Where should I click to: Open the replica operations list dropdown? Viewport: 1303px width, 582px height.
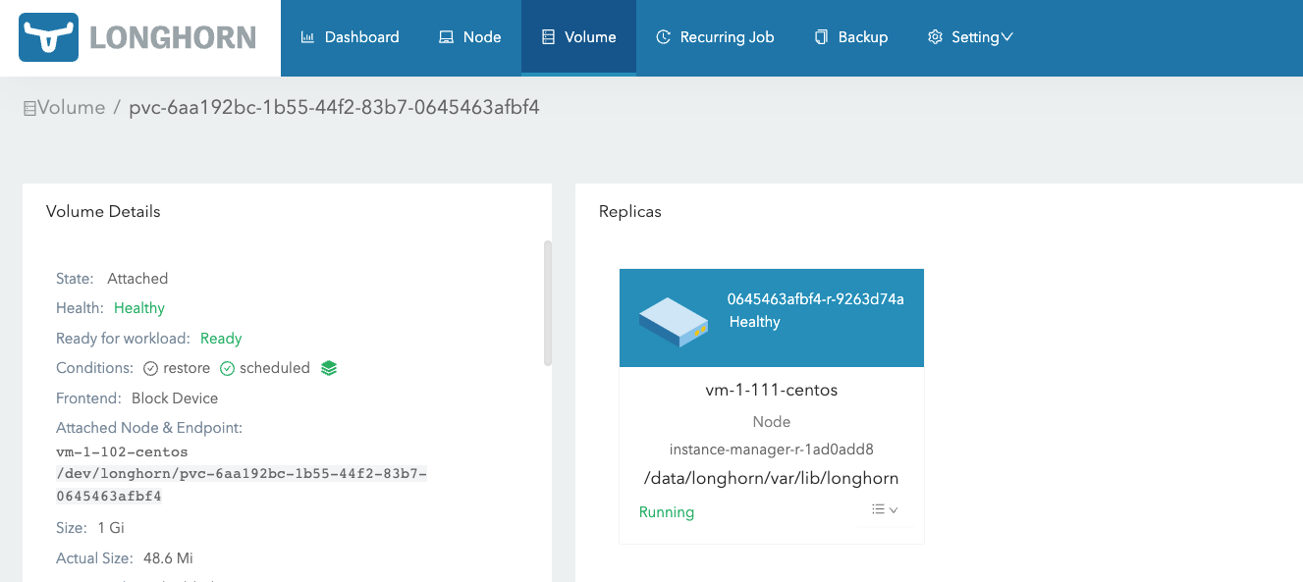point(885,509)
